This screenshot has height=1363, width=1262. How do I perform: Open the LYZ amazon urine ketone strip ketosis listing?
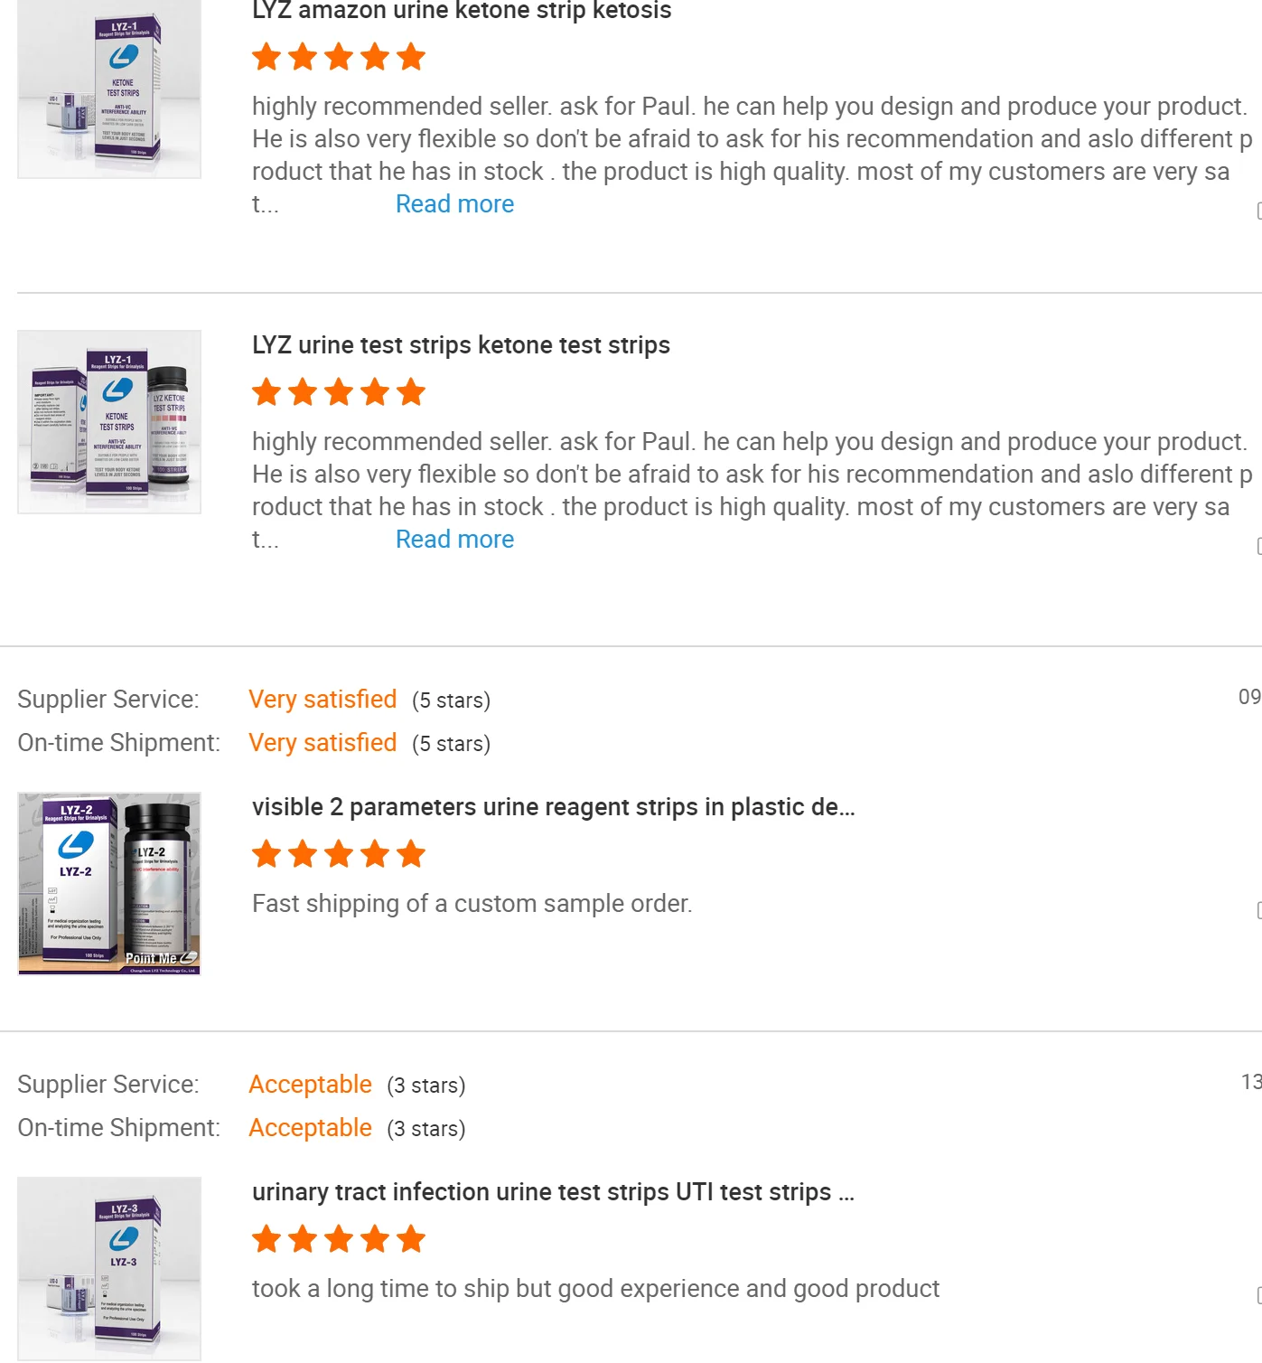(x=461, y=11)
